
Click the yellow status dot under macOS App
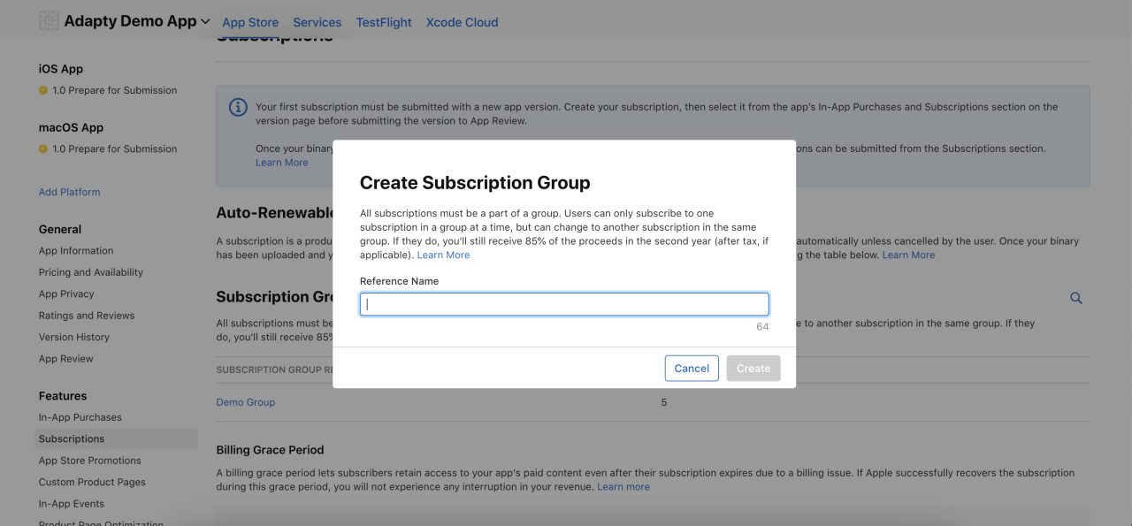42,149
